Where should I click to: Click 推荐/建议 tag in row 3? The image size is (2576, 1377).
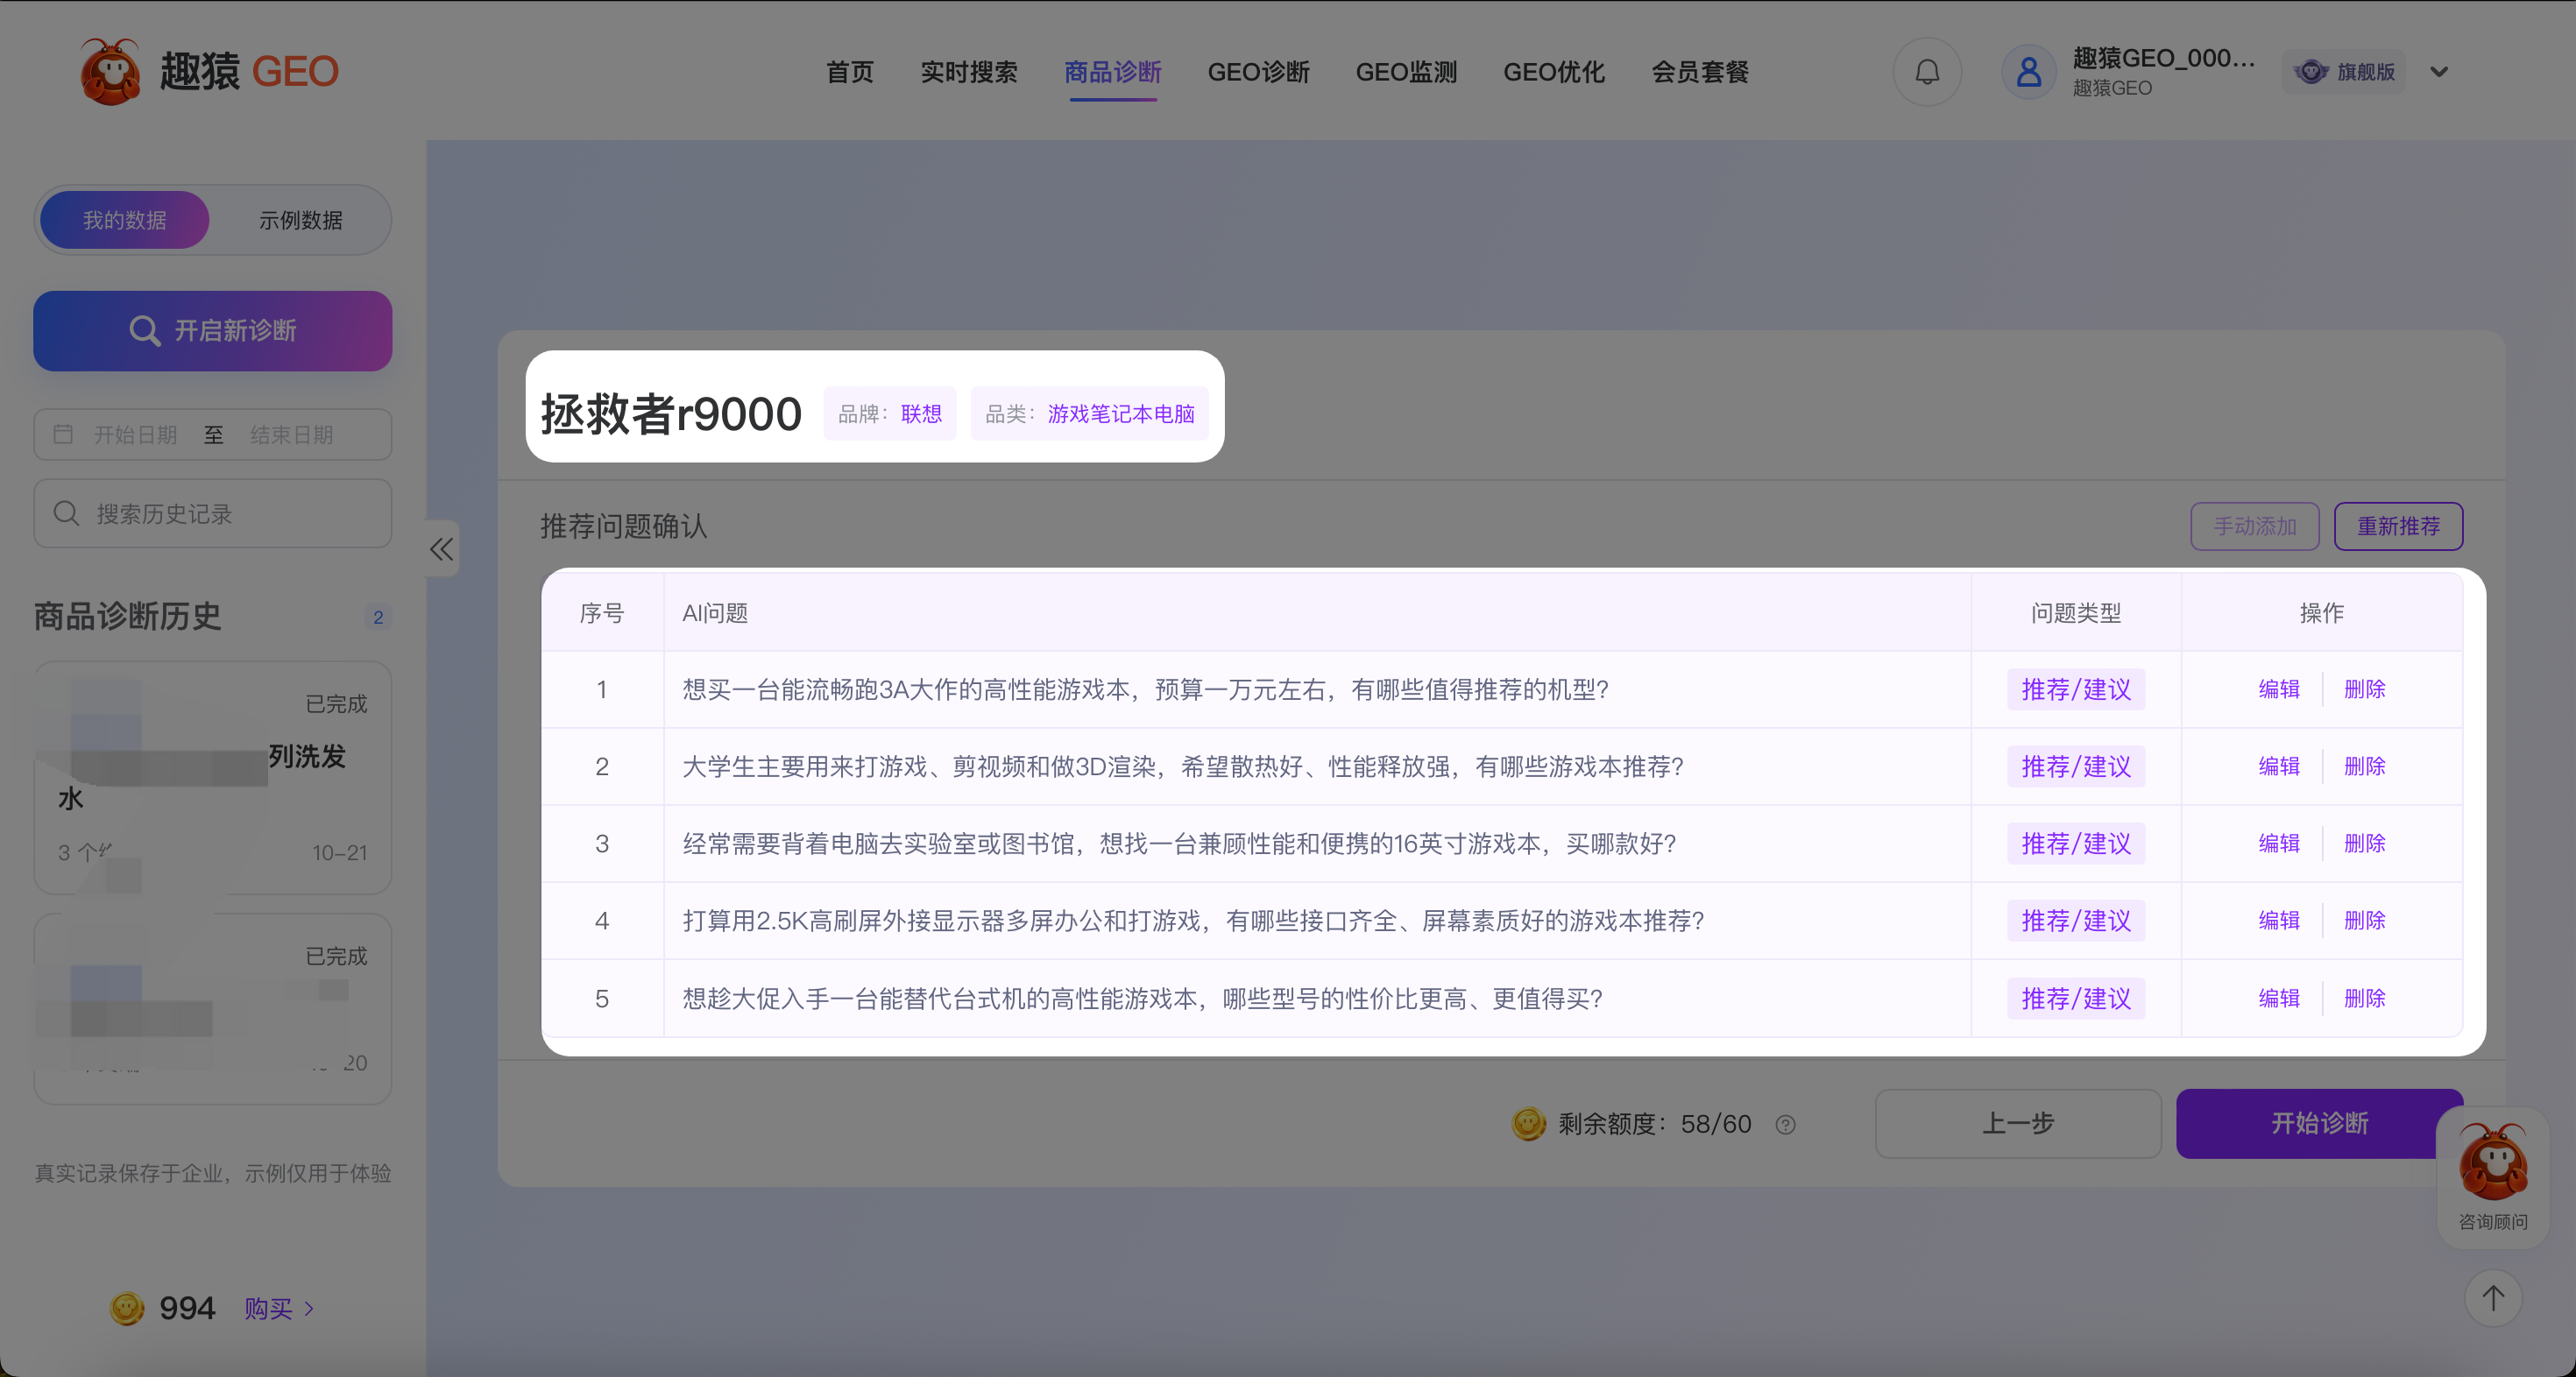click(x=2076, y=843)
